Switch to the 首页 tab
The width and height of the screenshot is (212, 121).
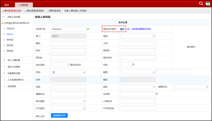pyautogui.click(x=7, y=5)
